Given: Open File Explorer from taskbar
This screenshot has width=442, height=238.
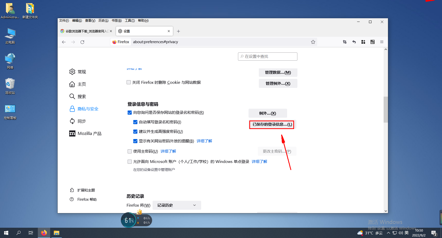Looking at the screenshot, I should tap(56, 233).
